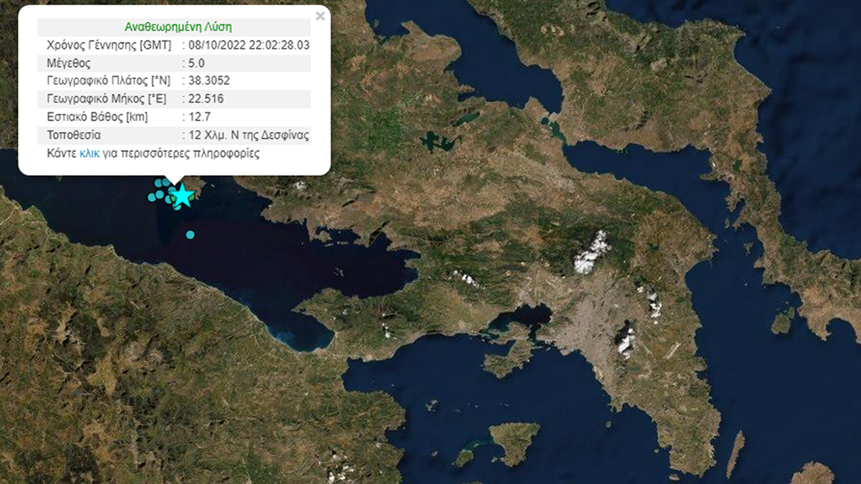Select the 'Μέγεθος' label
The image size is (861, 484).
pyautogui.click(x=69, y=63)
